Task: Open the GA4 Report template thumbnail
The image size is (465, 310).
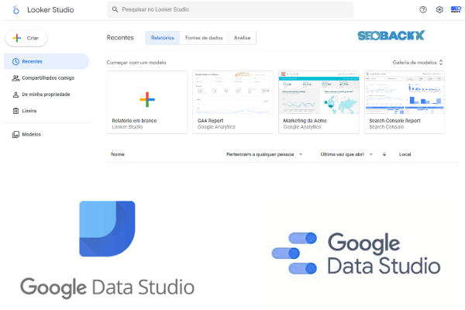Action: click(232, 92)
